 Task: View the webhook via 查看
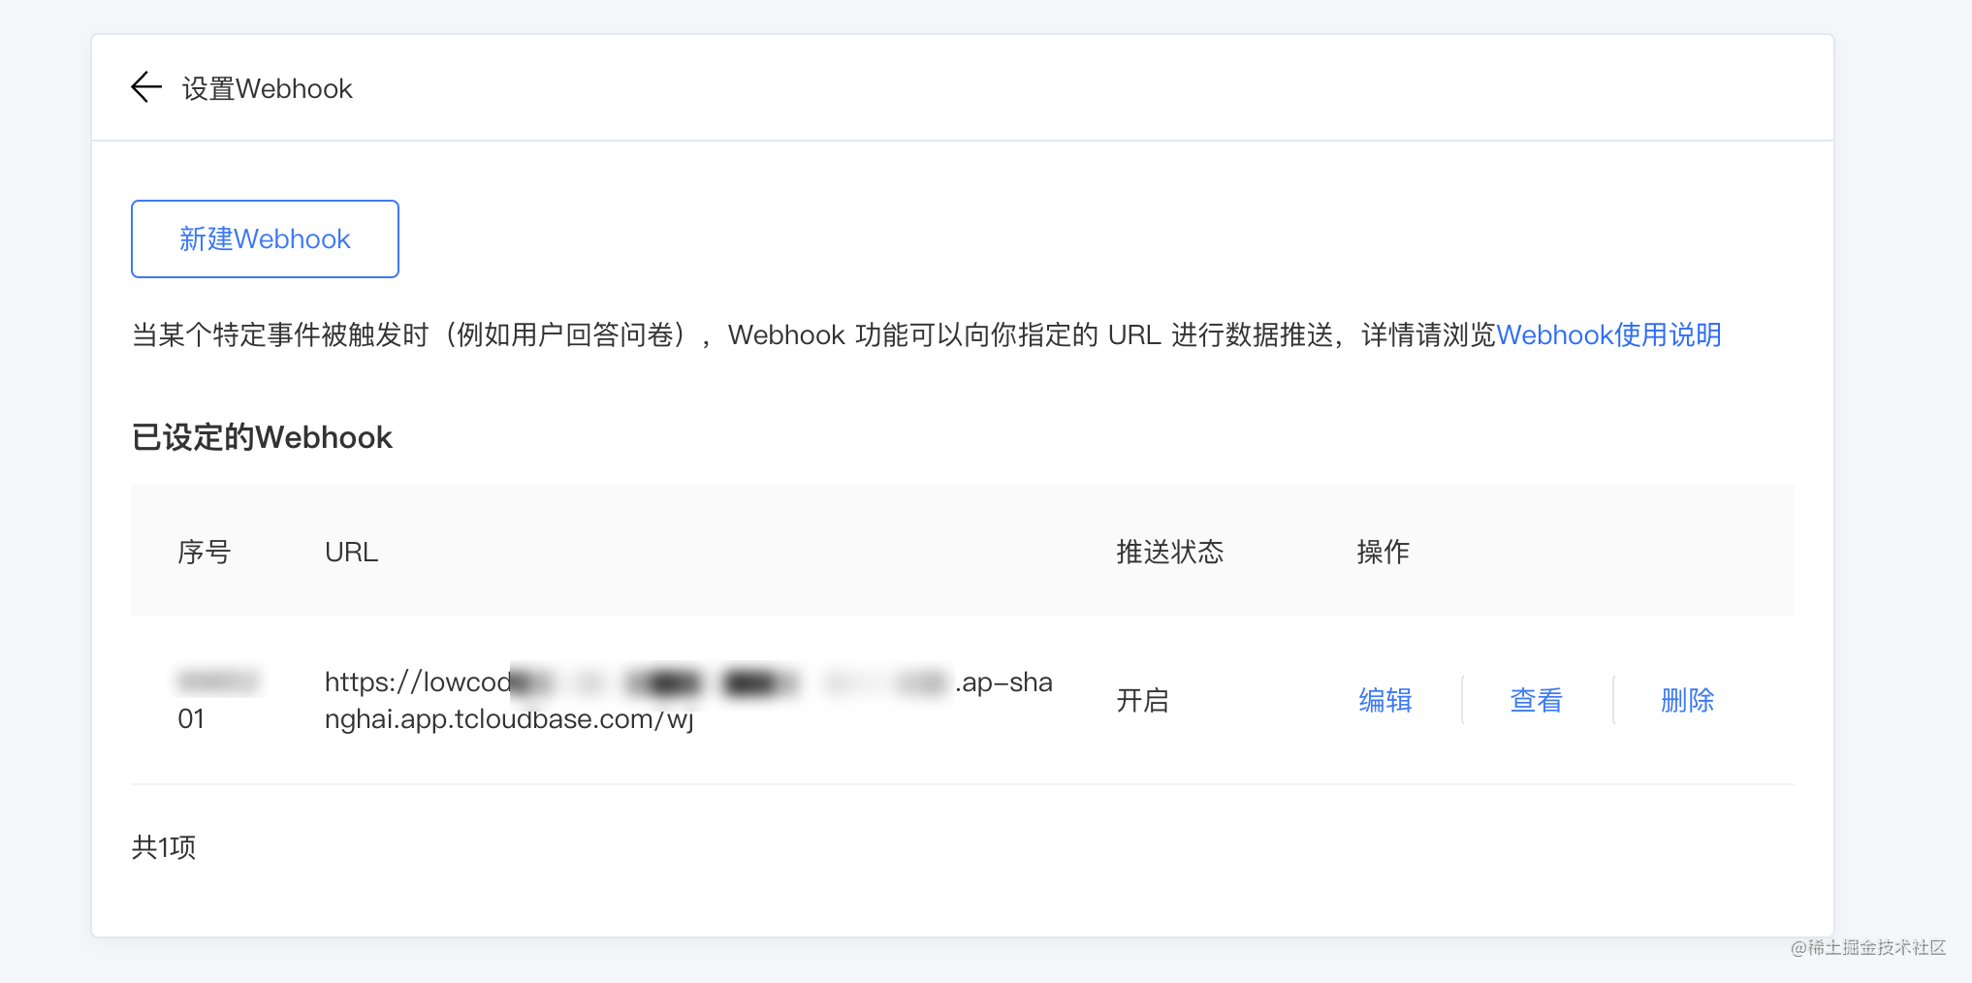pyautogui.click(x=1536, y=700)
